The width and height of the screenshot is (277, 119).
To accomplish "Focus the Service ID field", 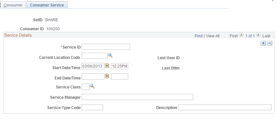I will (106, 47).
